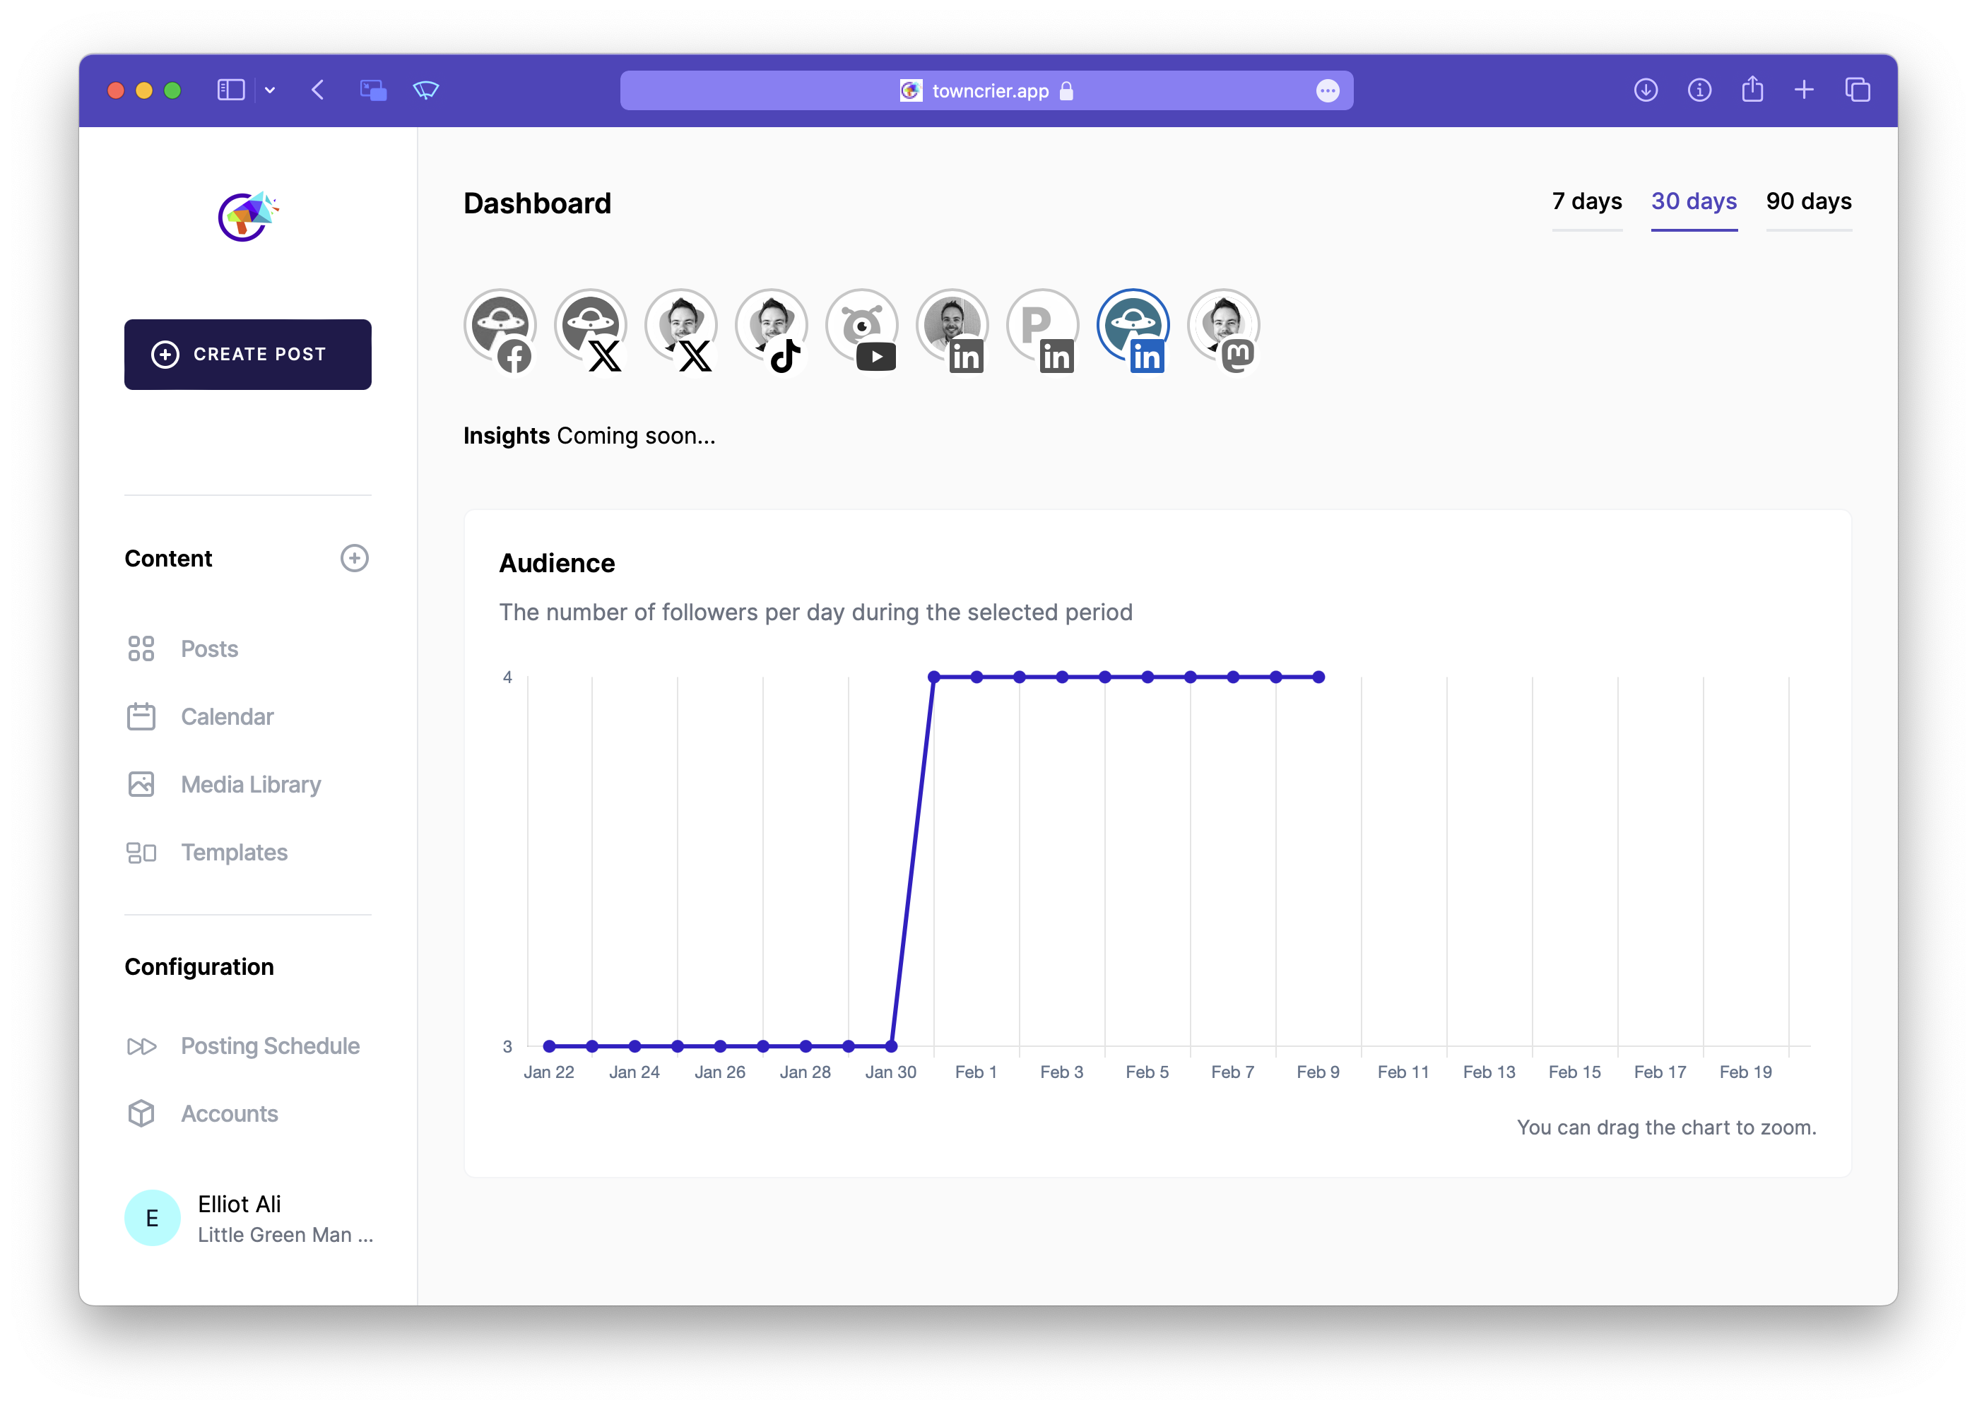Show the tab overview

1858,90
